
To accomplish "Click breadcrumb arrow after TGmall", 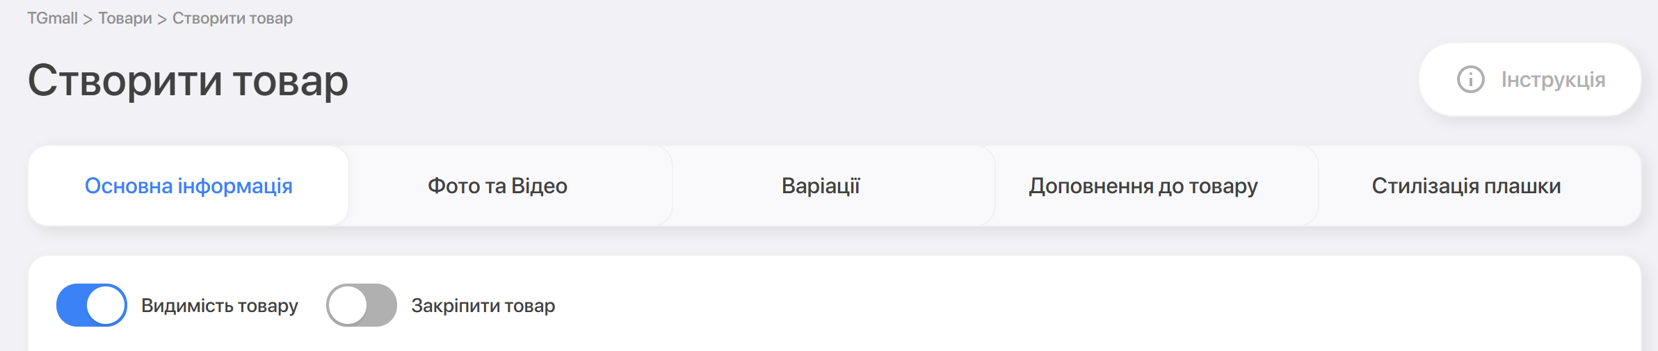I will [x=88, y=19].
